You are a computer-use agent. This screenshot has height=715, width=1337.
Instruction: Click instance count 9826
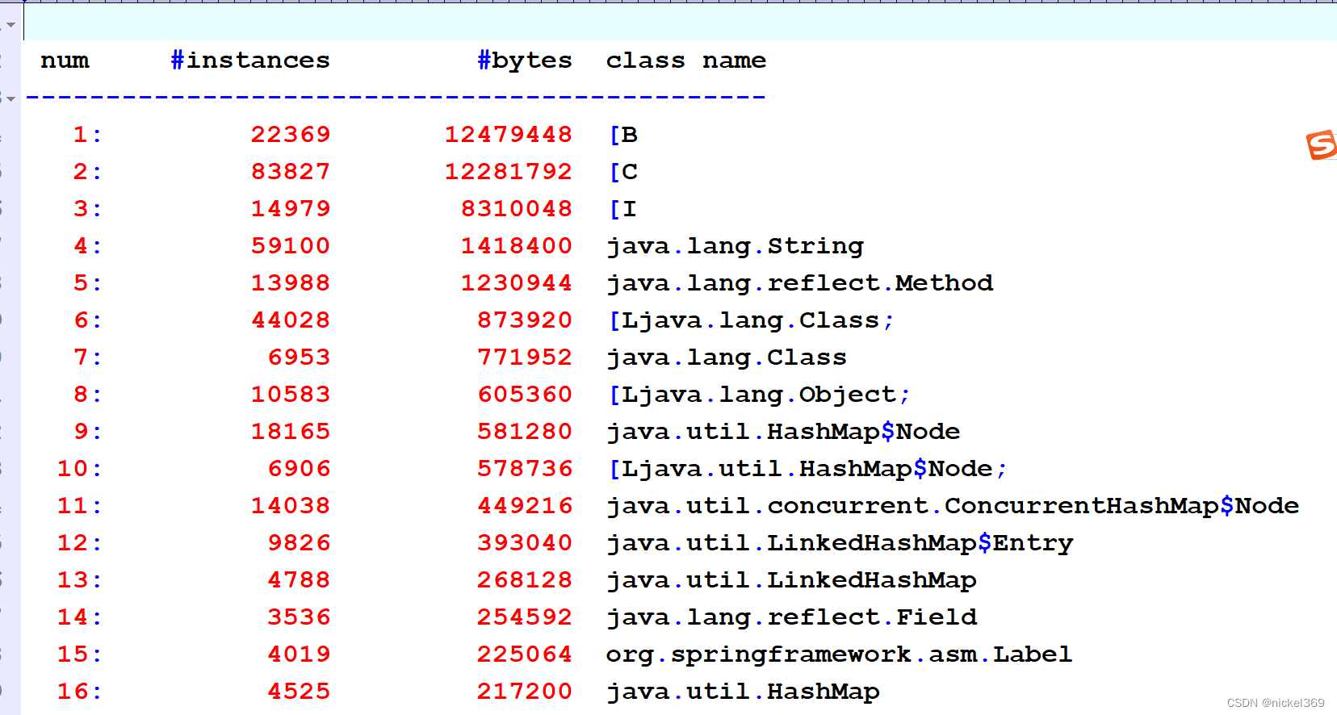(299, 543)
